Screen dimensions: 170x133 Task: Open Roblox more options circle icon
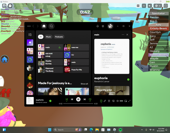166,6
